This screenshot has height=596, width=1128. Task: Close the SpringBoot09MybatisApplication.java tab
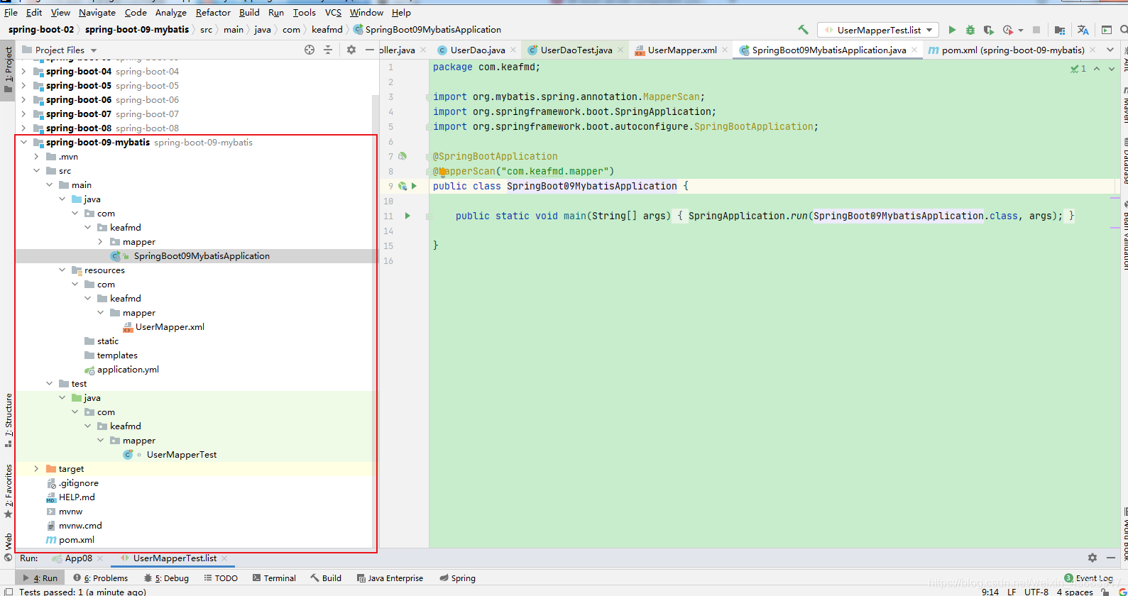[914, 50]
